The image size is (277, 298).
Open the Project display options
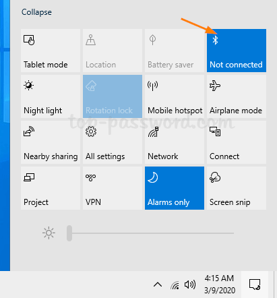pos(51,188)
